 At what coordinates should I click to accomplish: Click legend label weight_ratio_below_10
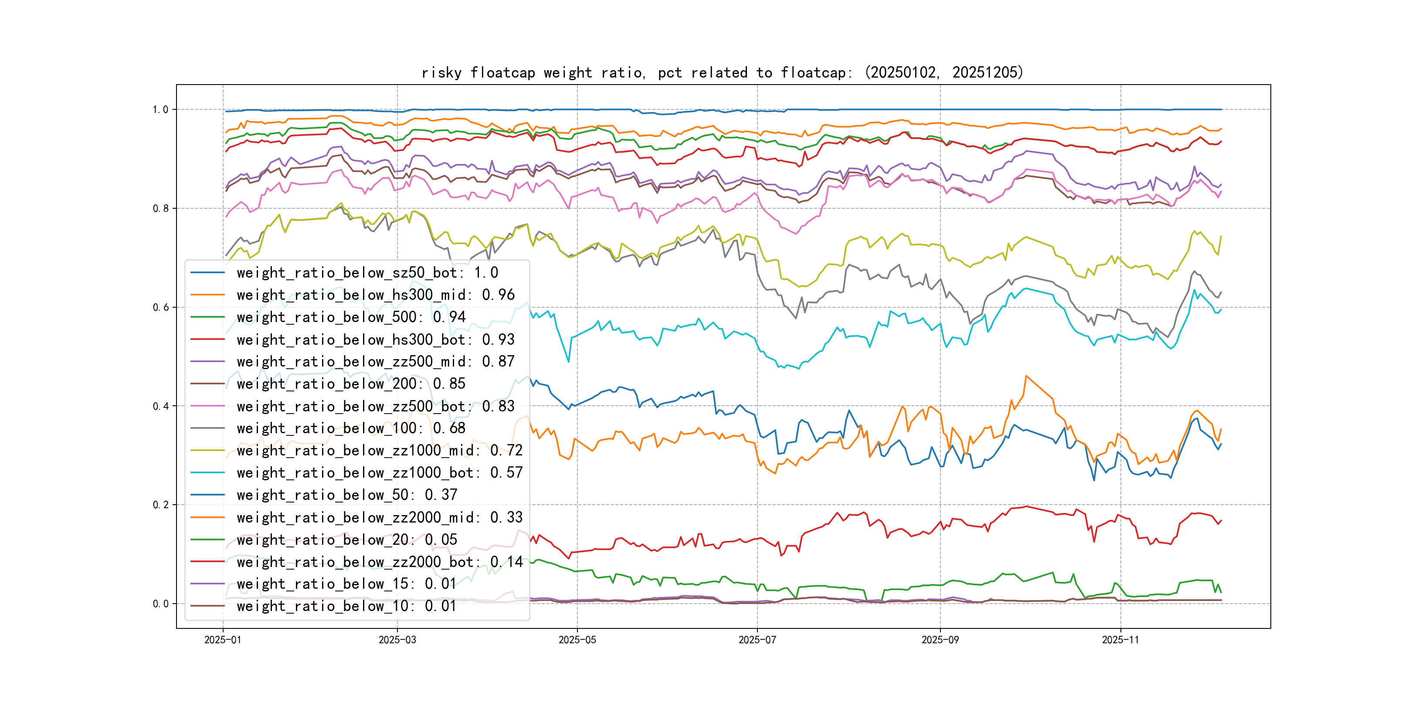[x=346, y=606]
